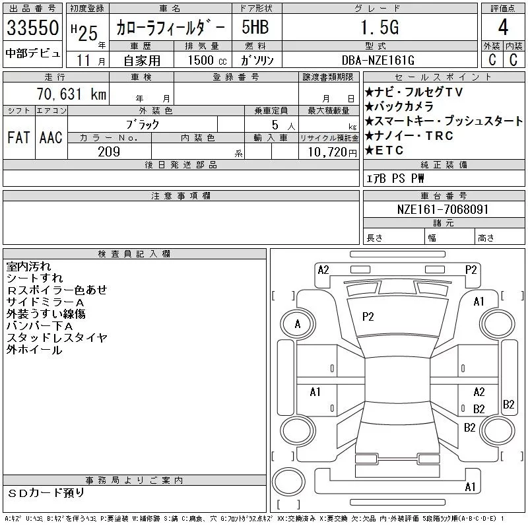Click the SDカード預り office notice
Viewport: 528px width, 528px height.
click(47, 493)
